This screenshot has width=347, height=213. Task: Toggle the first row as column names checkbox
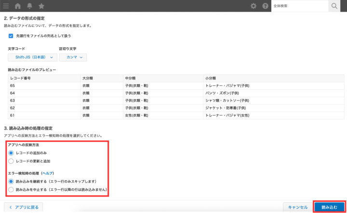pos(11,36)
